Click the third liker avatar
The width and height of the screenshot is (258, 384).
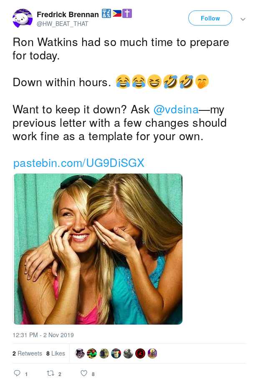[104, 353]
